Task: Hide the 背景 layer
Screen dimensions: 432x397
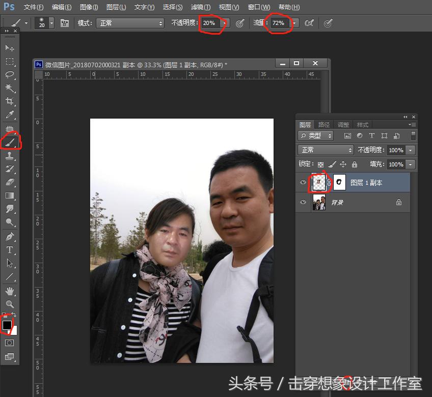Action: point(303,202)
